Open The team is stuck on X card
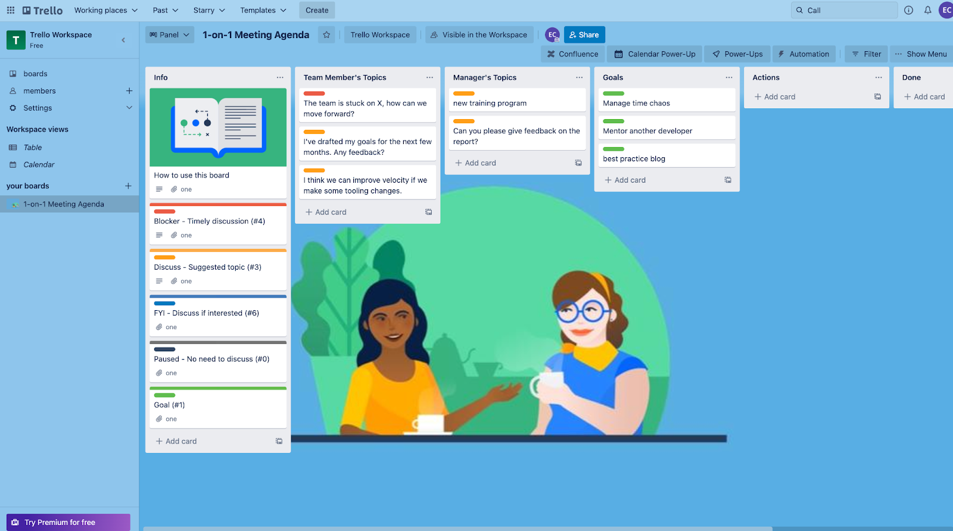The image size is (953, 531). (368, 105)
